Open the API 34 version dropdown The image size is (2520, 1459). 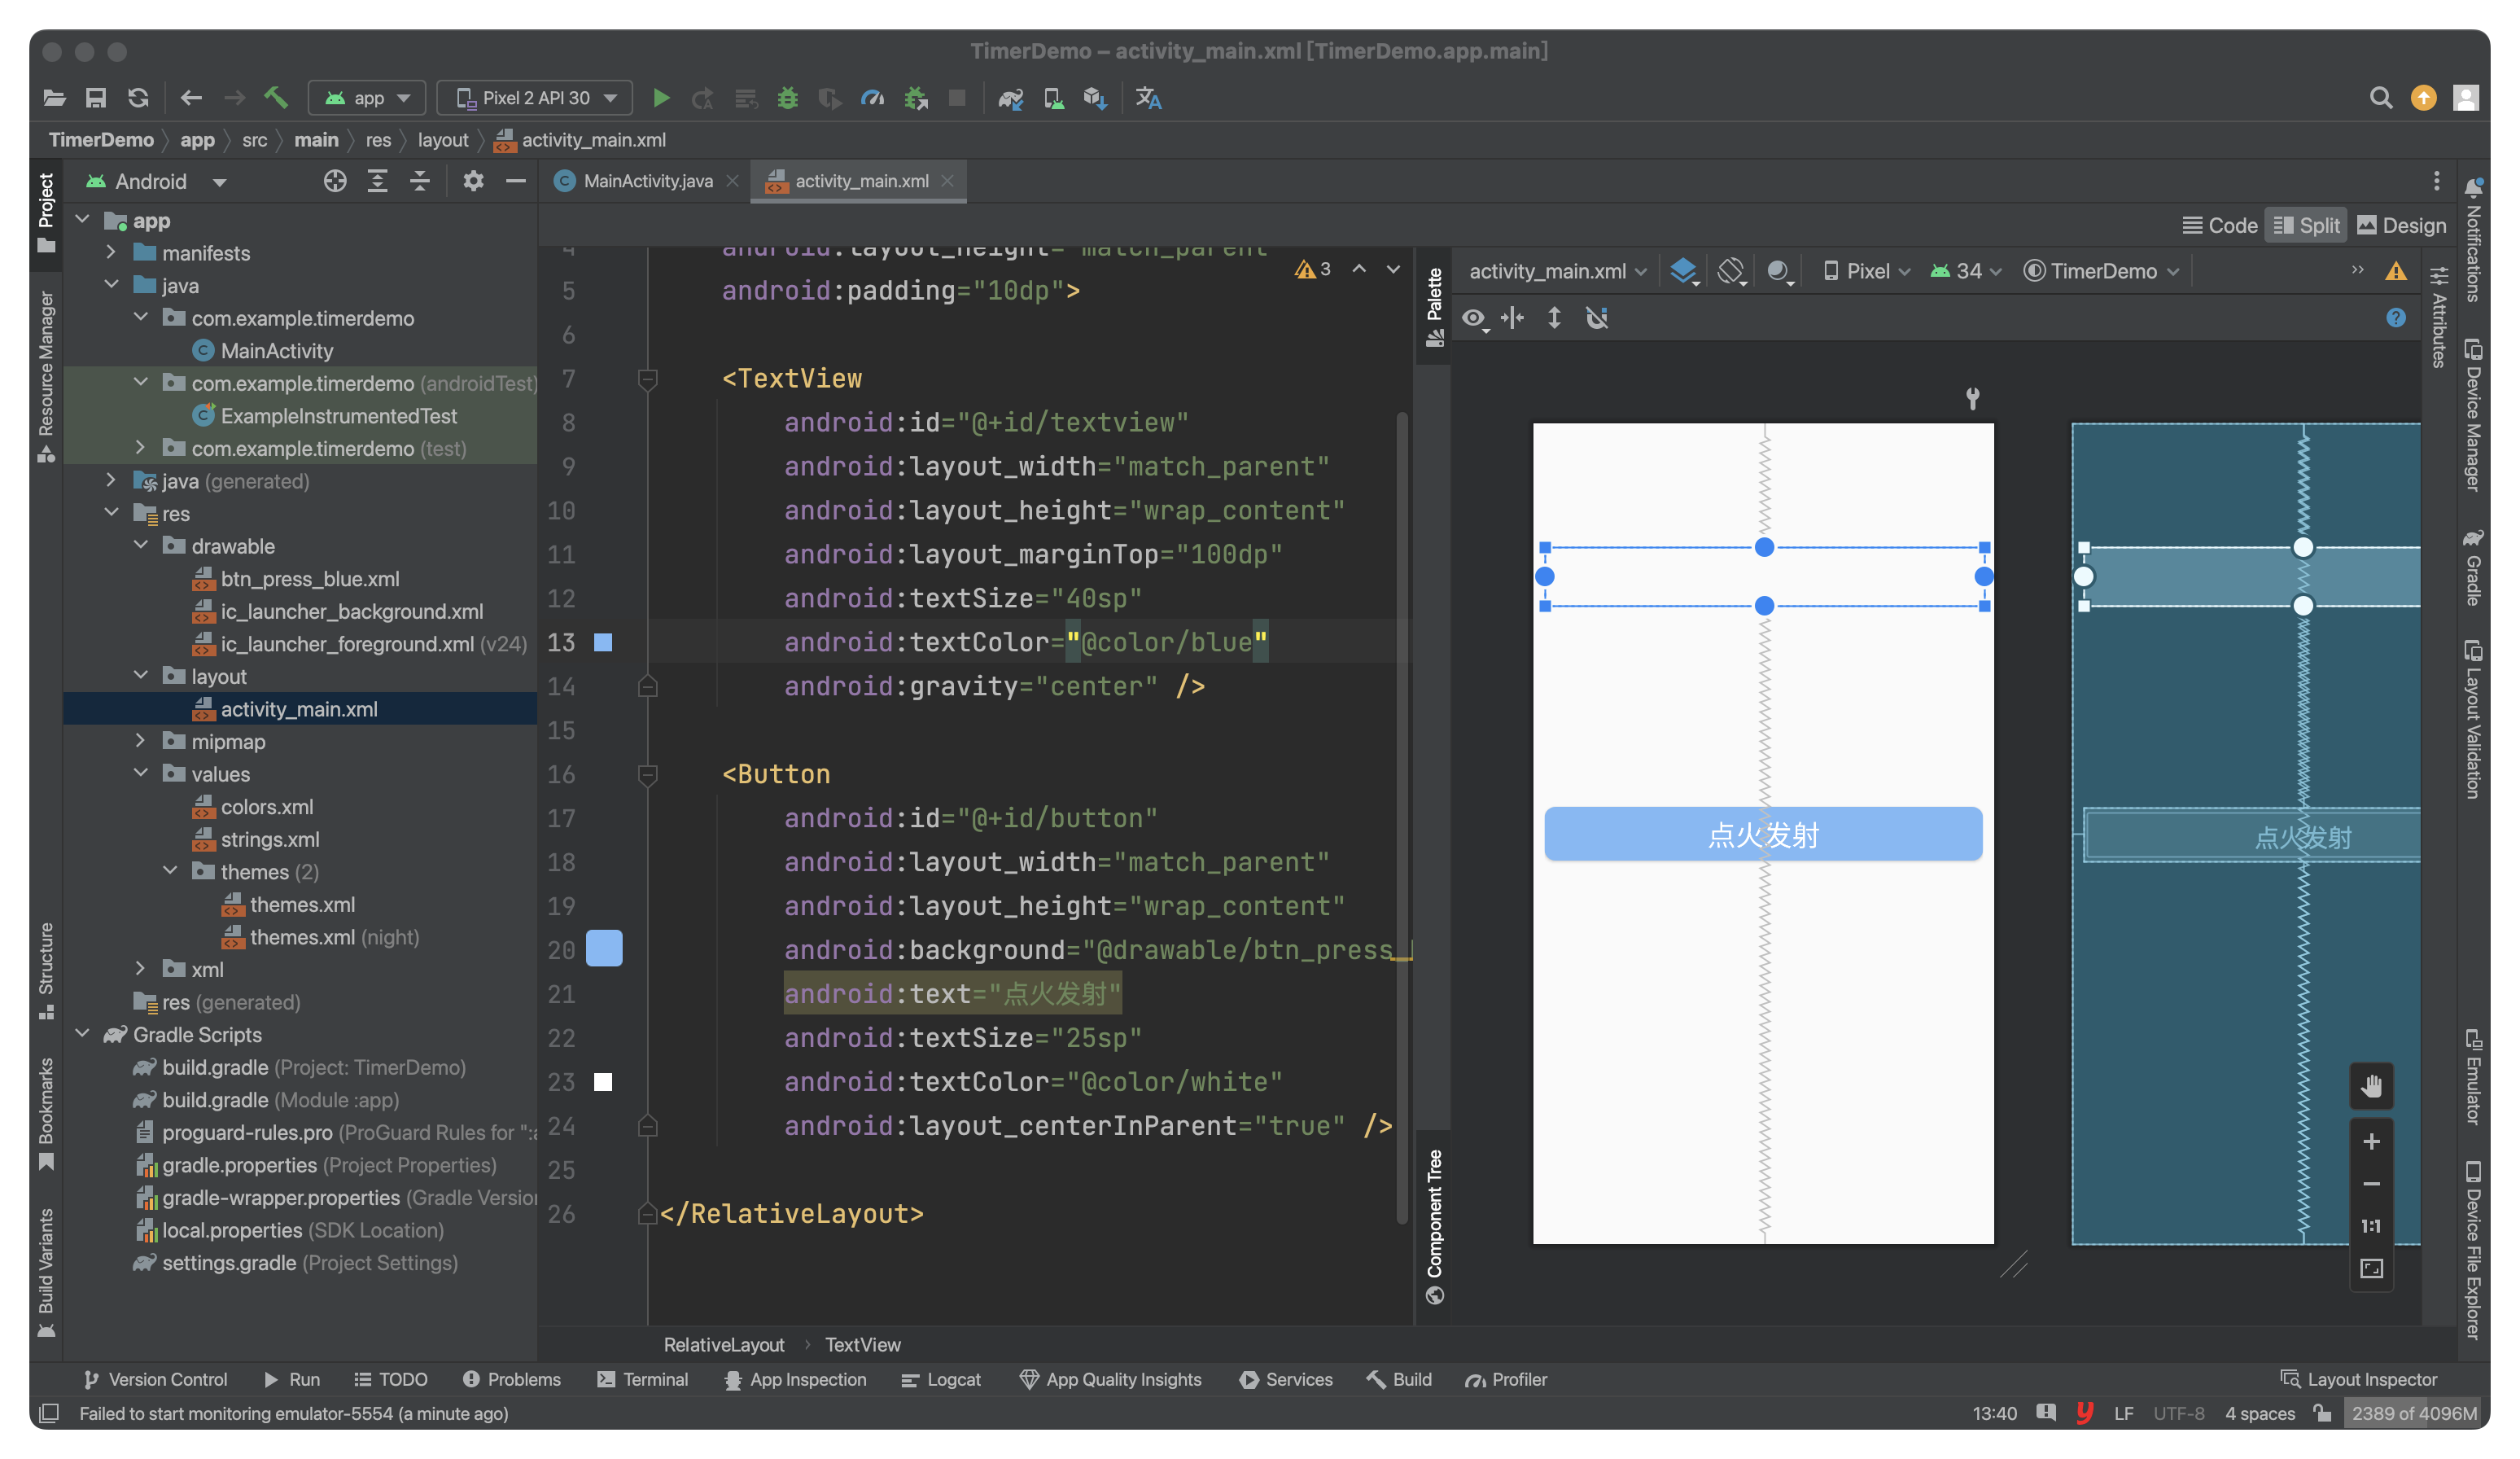(x=1966, y=271)
